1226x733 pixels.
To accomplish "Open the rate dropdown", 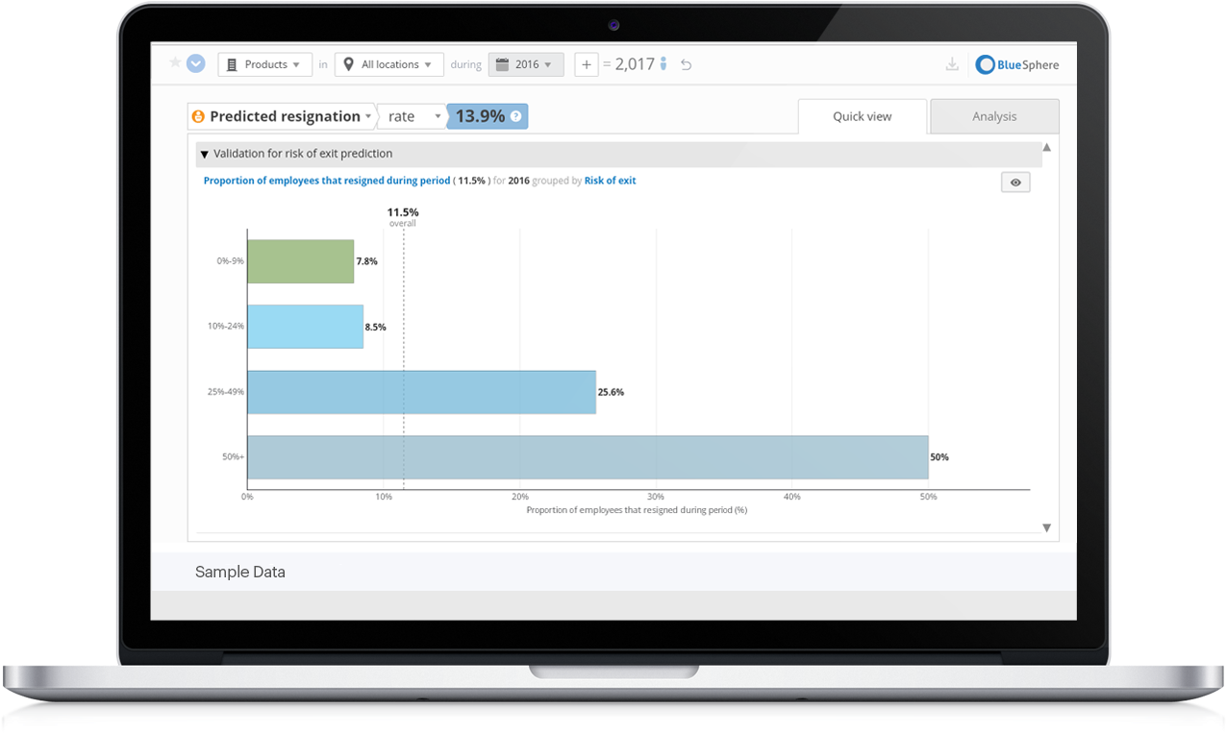I will click(x=412, y=116).
